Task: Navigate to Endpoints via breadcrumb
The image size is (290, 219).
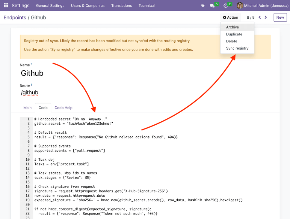Action: pyautogui.click(x=15, y=17)
